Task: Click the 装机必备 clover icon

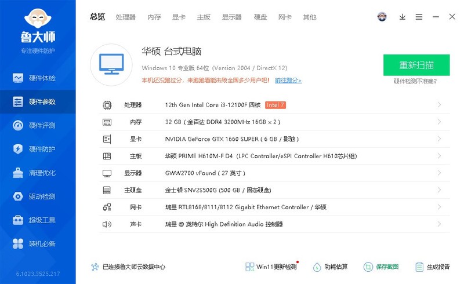Action: pos(18,244)
